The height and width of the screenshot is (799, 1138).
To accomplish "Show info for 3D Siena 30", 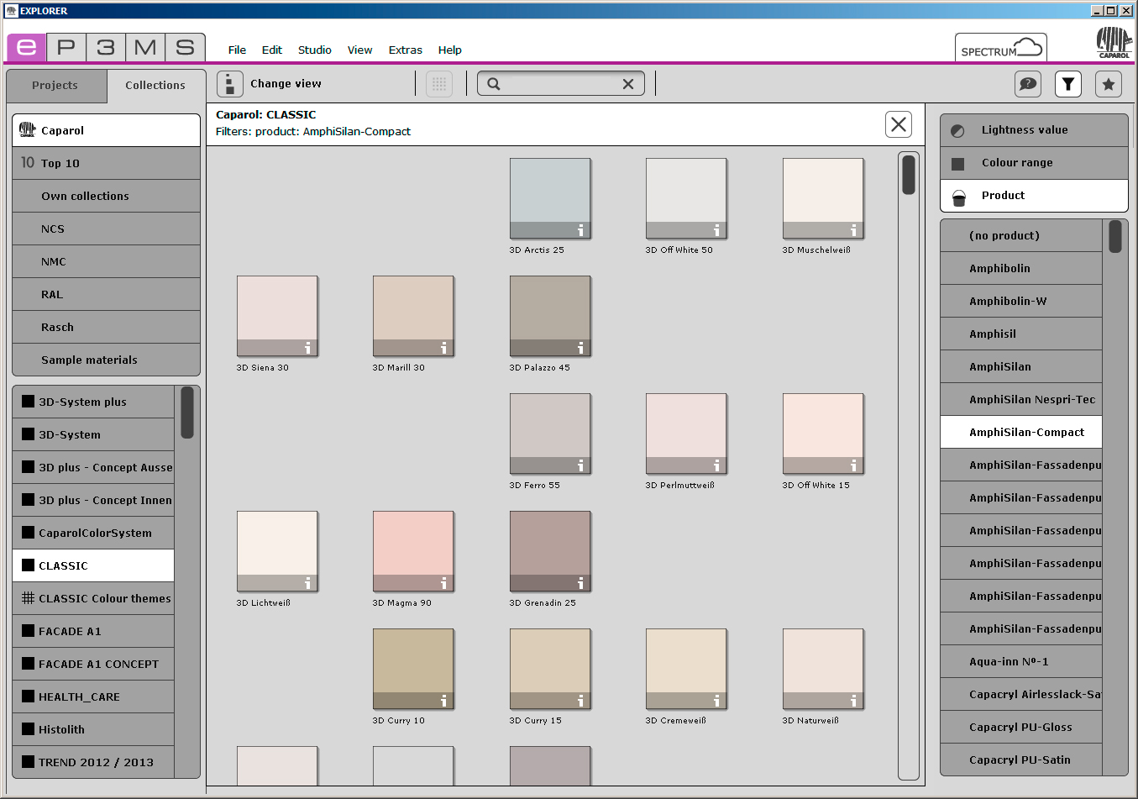I will [x=307, y=348].
